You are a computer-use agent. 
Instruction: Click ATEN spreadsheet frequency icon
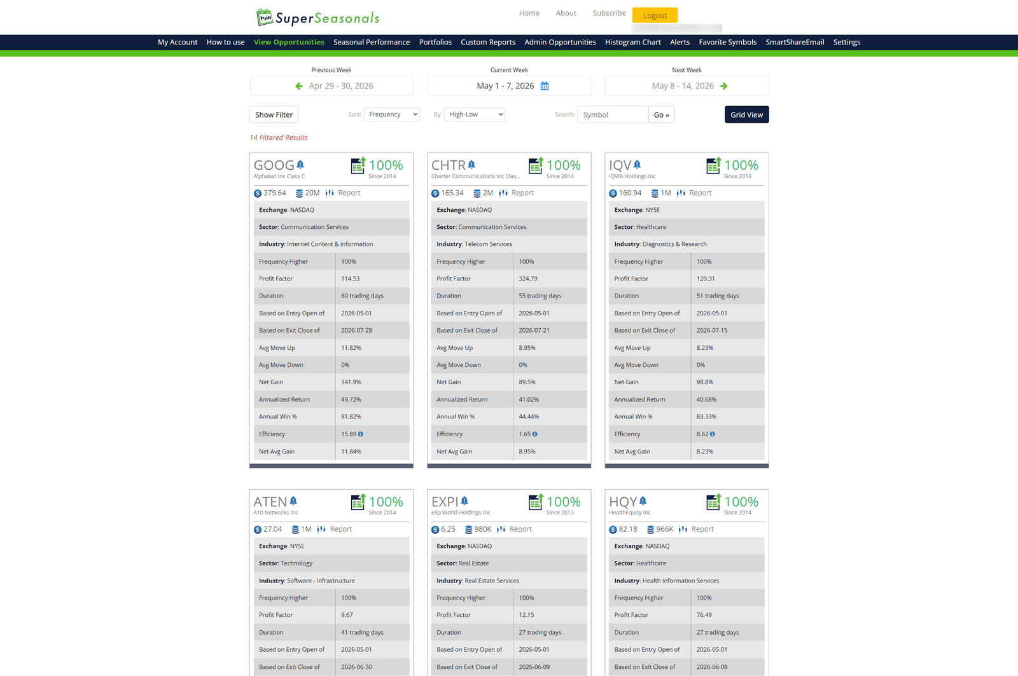pyautogui.click(x=358, y=502)
